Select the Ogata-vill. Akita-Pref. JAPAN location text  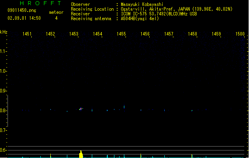177,9
